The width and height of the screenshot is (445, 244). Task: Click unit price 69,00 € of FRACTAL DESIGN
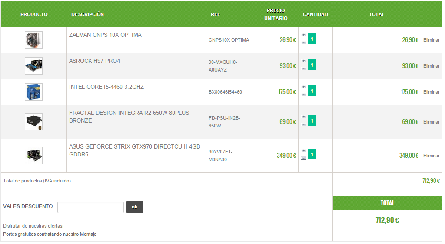coord(288,122)
